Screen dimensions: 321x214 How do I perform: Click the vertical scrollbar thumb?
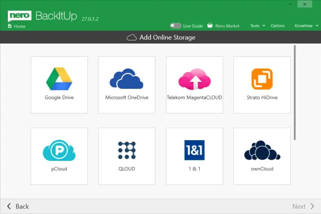(295, 92)
